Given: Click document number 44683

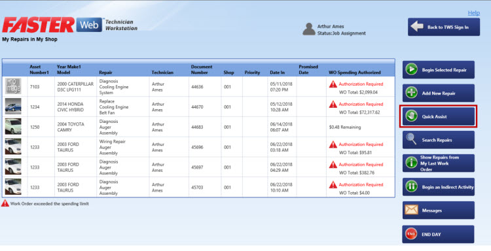Looking at the screenshot, I should (x=197, y=127).
